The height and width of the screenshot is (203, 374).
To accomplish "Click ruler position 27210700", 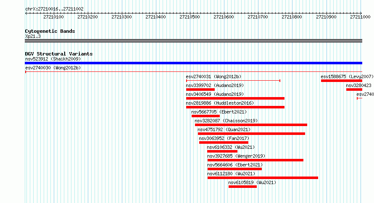I will click(x=258, y=17).
